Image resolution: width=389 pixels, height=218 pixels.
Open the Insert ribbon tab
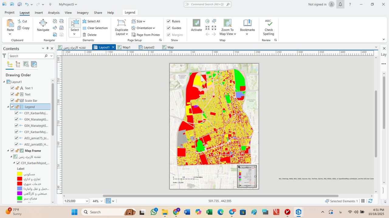(39, 13)
